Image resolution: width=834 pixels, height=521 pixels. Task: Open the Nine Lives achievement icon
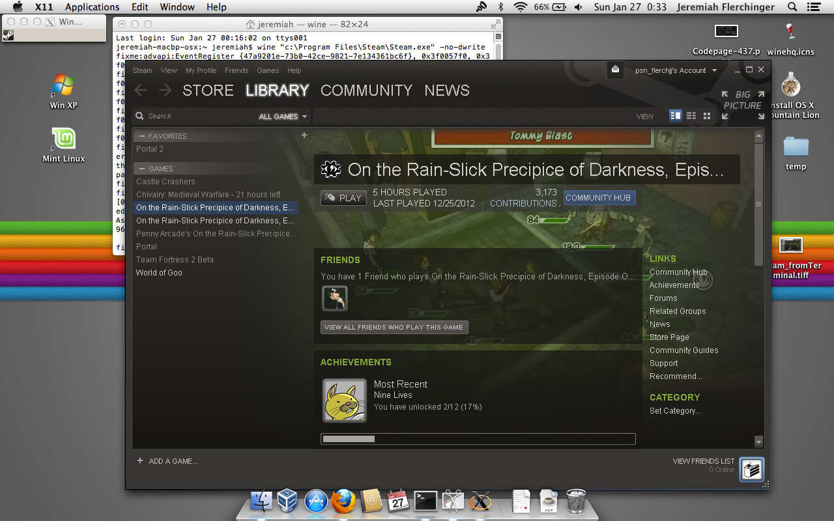tap(345, 401)
